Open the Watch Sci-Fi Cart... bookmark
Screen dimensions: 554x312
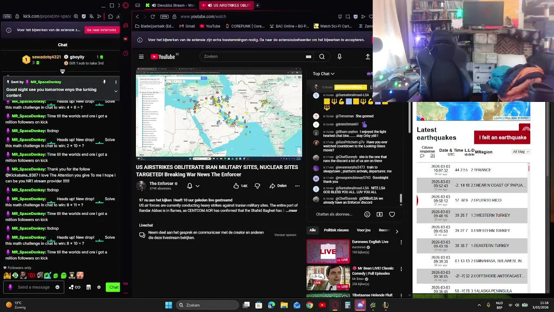click(333, 26)
